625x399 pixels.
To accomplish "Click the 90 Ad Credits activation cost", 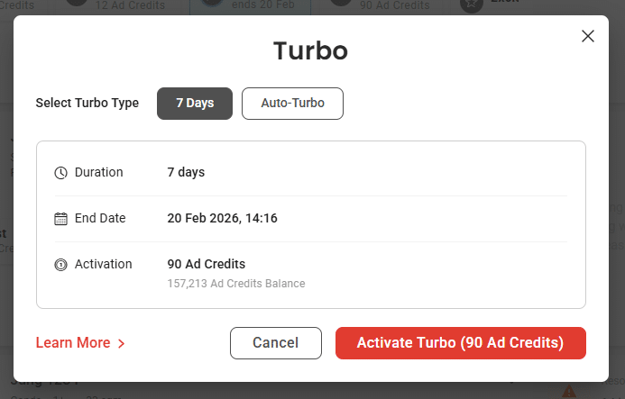I will pos(207,264).
